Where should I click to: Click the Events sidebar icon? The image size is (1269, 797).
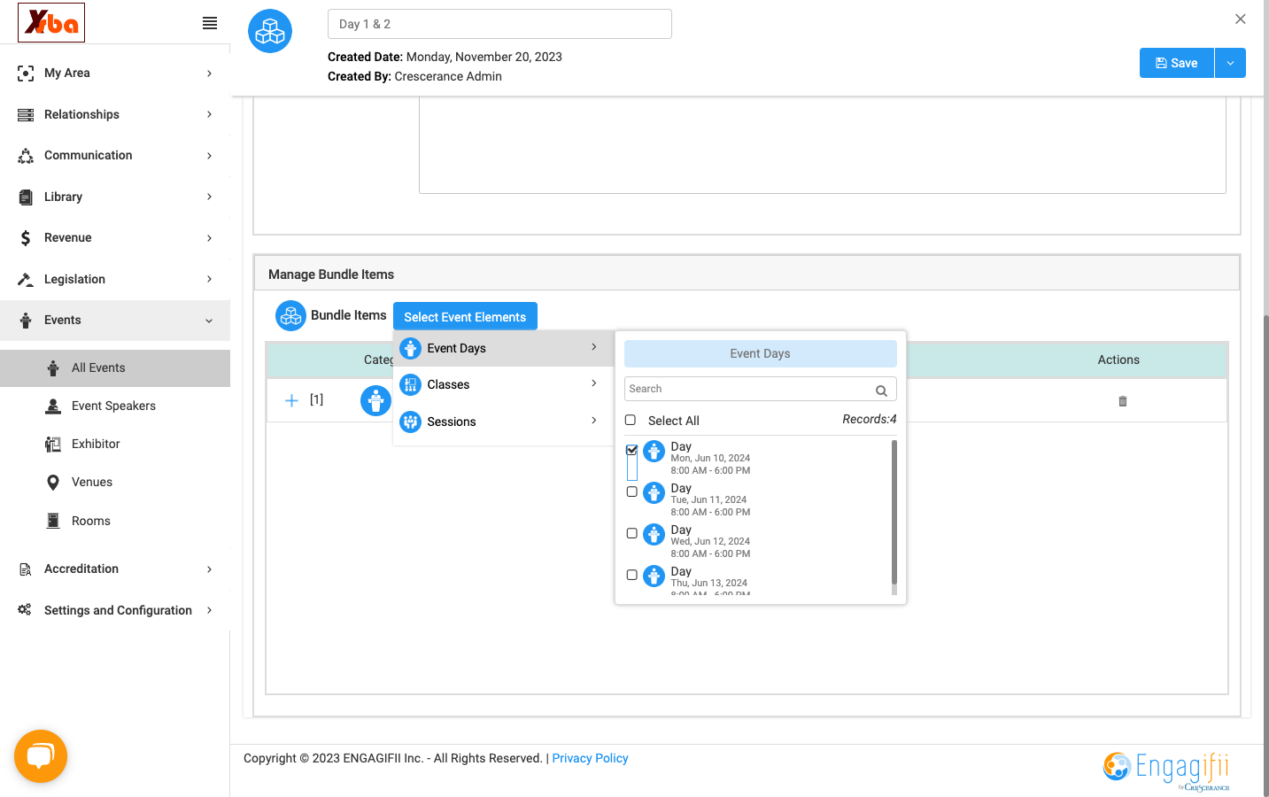[26, 321]
